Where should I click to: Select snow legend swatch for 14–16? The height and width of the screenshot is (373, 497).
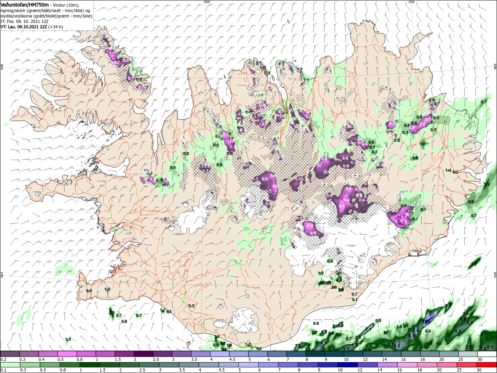[x=391, y=354]
